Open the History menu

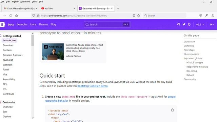pos(15,2)
